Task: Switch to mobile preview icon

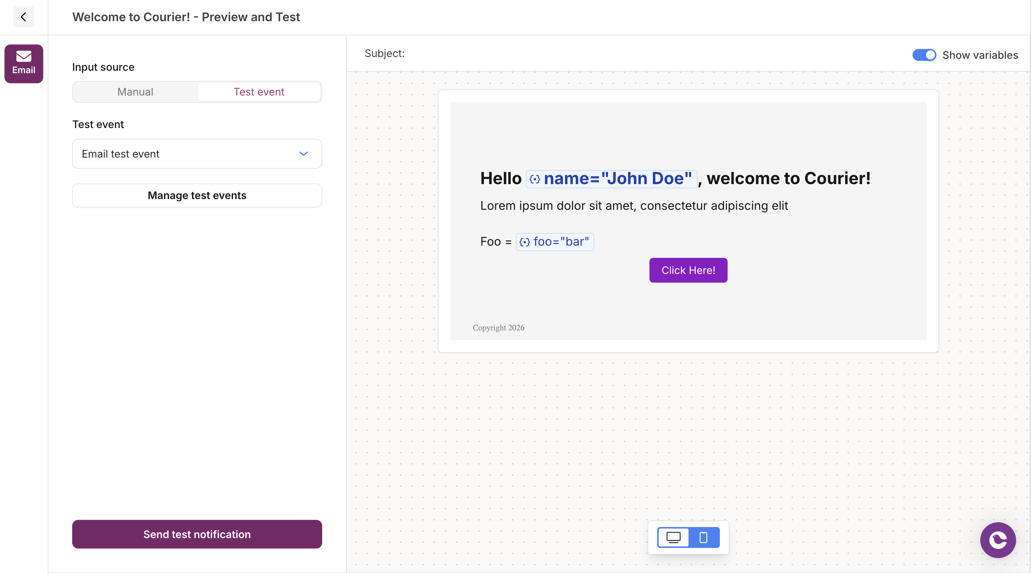Action: 703,537
